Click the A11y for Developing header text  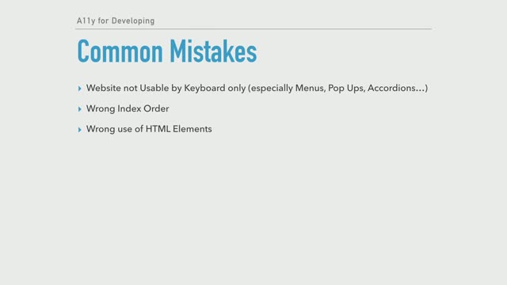tap(116, 21)
